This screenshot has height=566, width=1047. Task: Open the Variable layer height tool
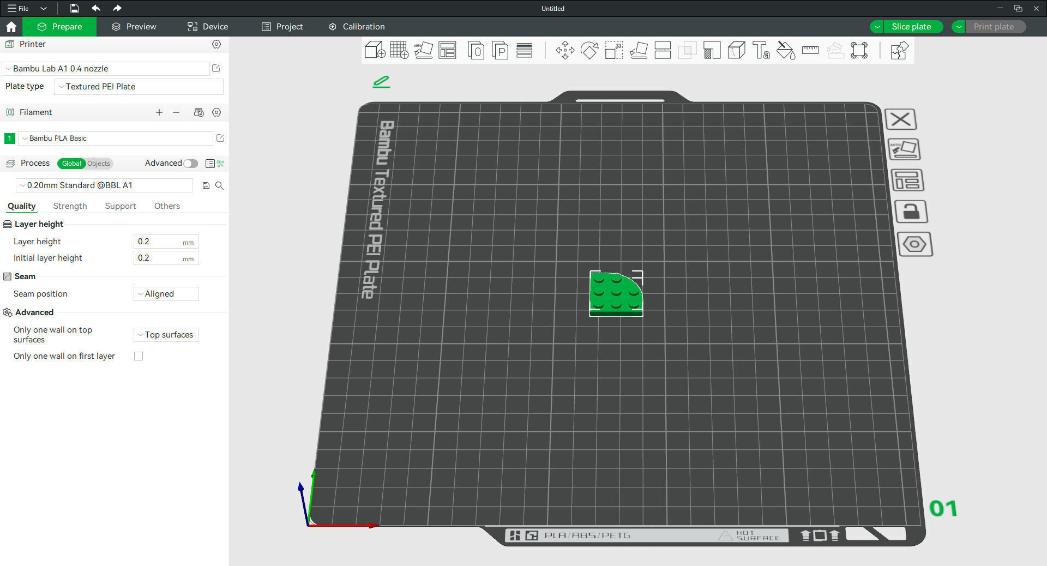524,51
